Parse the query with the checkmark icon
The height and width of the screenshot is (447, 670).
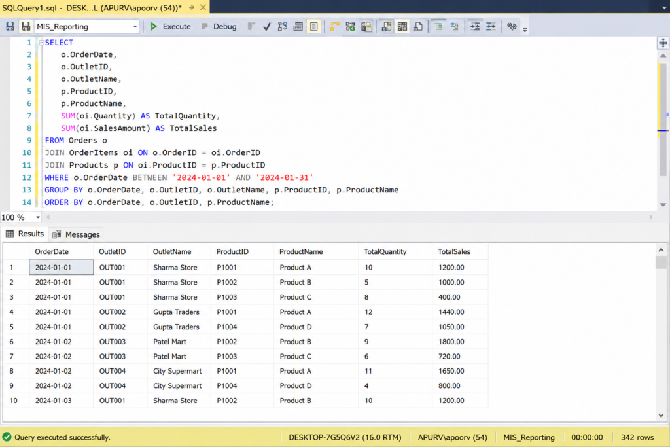pos(267,26)
